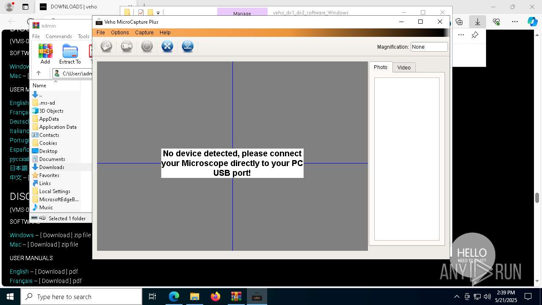
Task: Open Edge browser essentials heart icon
Action: (x=496, y=22)
